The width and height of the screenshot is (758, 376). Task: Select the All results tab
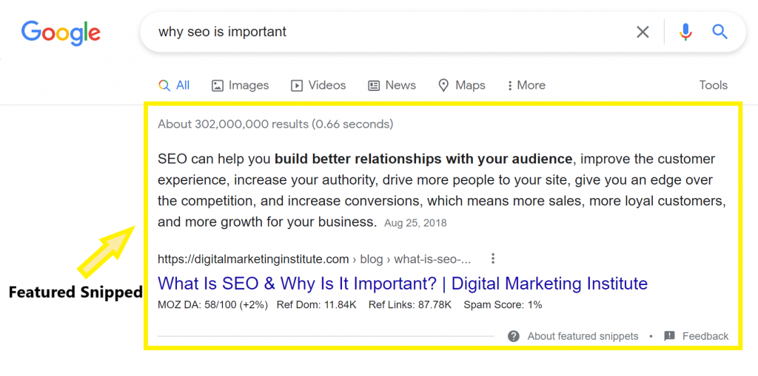pyautogui.click(x=174, y=86)
